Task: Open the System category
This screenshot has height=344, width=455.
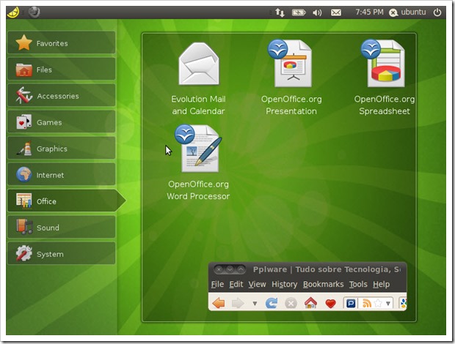Action: (x=61, y=254)
